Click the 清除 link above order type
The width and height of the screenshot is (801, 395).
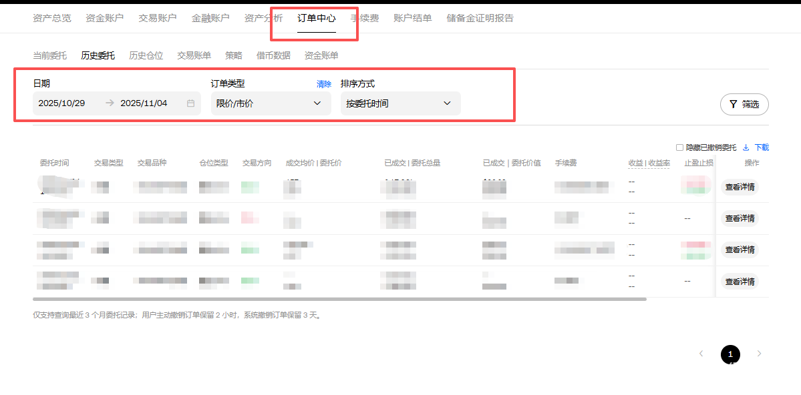(323, 84)
